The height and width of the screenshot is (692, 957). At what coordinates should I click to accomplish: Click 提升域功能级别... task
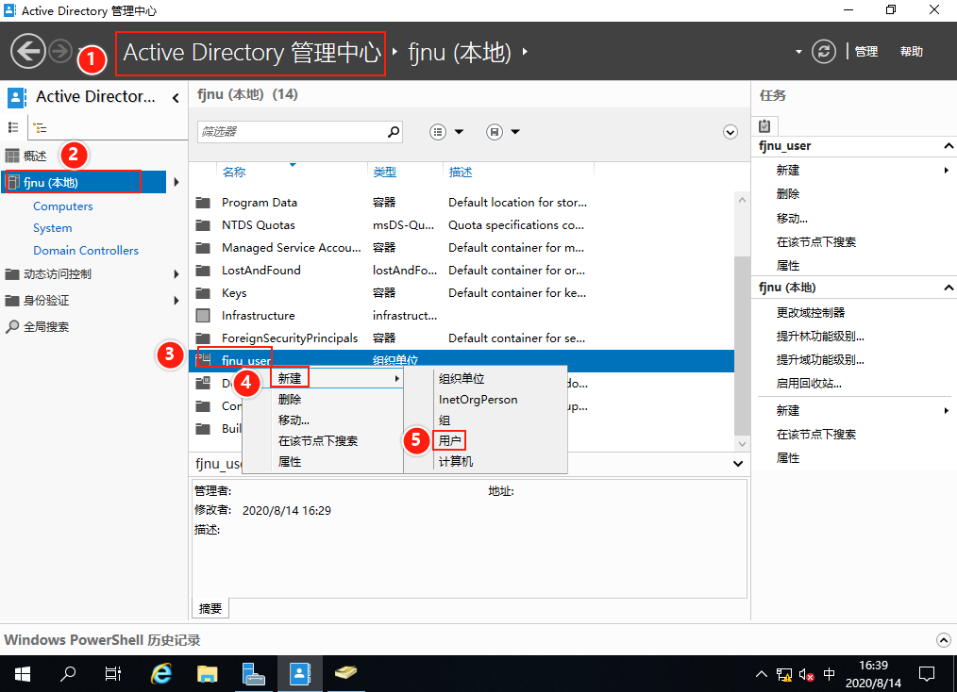click(819, 360)
